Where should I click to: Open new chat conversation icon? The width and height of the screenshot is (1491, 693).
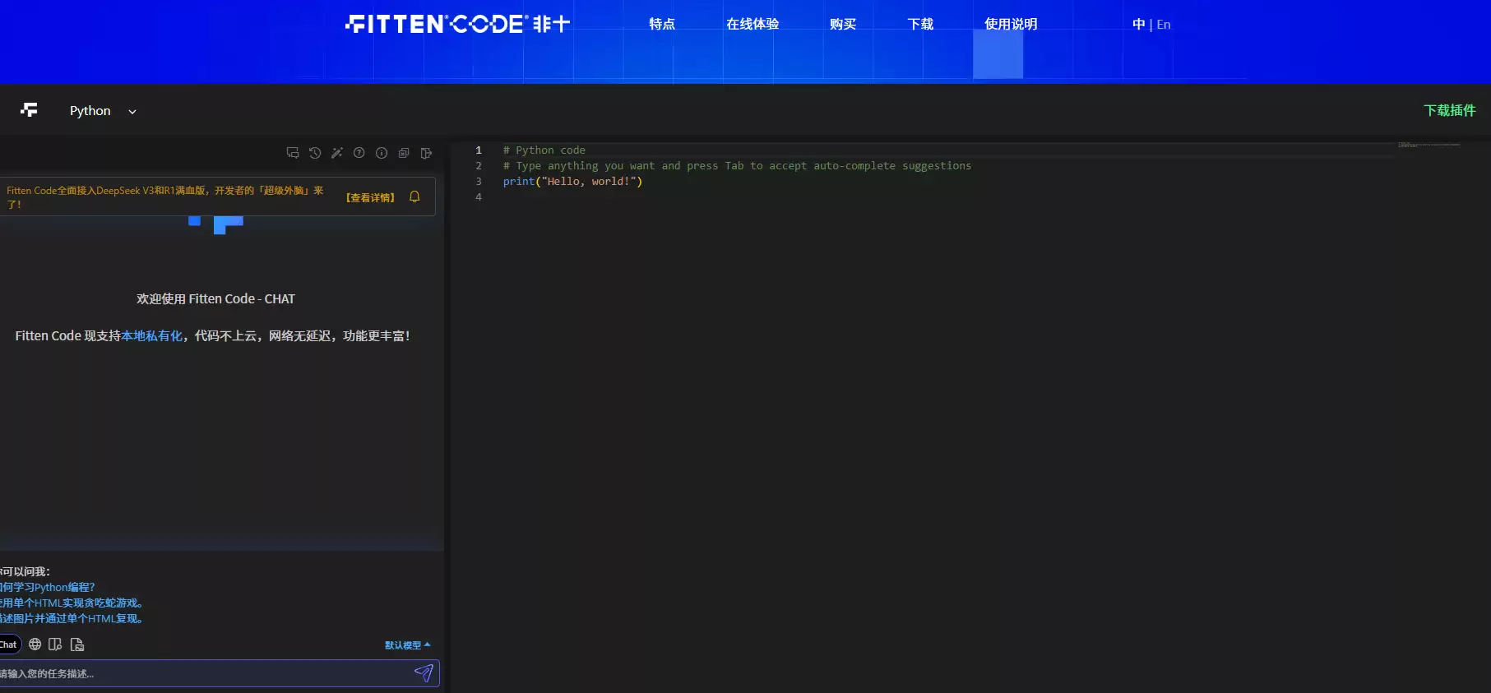(292, 153)
